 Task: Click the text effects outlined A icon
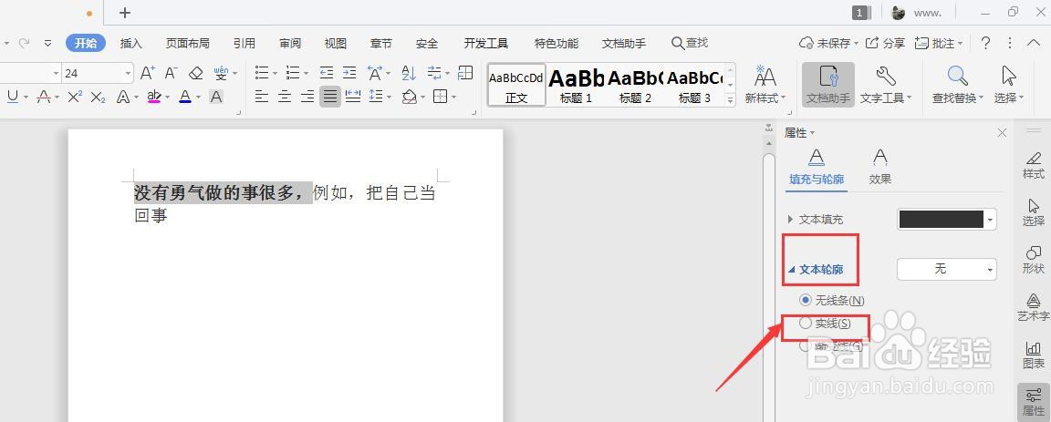(x=122, y=98)
